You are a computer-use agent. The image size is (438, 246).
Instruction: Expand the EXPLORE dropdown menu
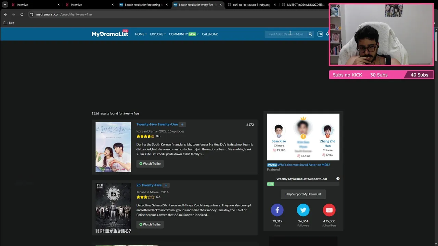click(x=158, y=34)
